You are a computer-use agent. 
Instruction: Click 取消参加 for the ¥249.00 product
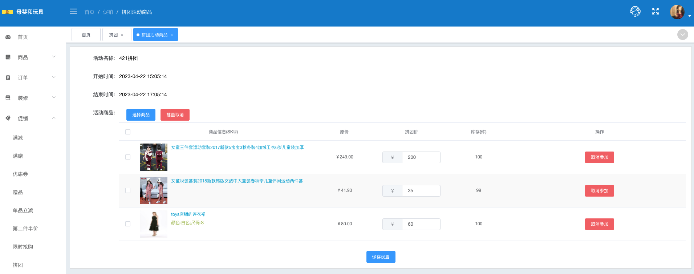click(x=600, y=157)
